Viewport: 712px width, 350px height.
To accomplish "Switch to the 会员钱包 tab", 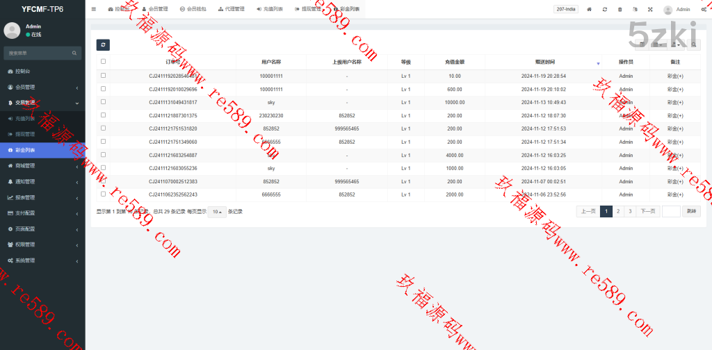I will (192, 10).
